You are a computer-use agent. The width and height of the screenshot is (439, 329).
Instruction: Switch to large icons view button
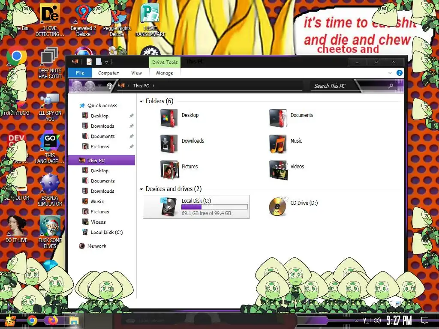pos(397,303)
